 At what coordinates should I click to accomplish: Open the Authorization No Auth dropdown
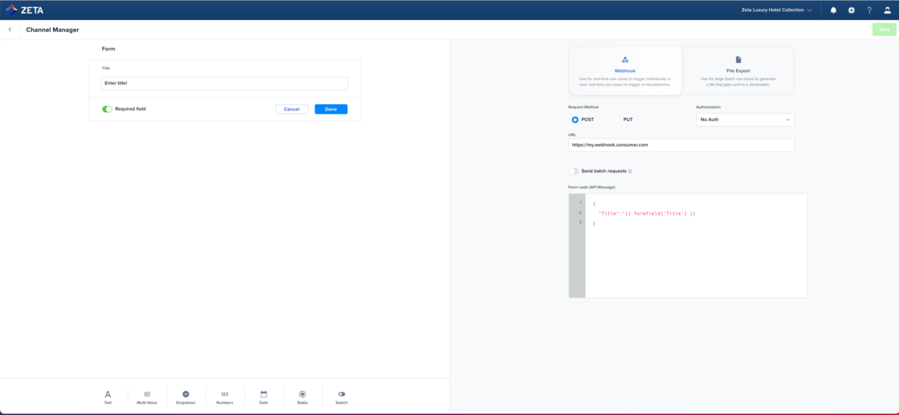(744, 119)
